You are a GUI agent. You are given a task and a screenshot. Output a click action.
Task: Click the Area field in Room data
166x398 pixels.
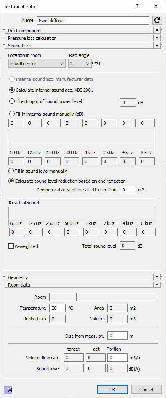117,308
